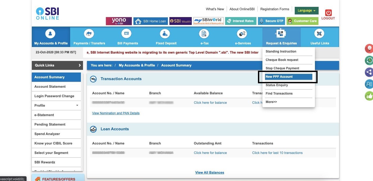373x181 pixels.
Task: Open the floating feedback thumbs-up icon
Action: tap(369, 96)
